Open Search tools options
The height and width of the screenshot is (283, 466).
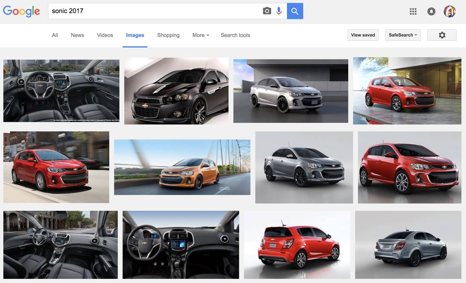coord(235,35)
